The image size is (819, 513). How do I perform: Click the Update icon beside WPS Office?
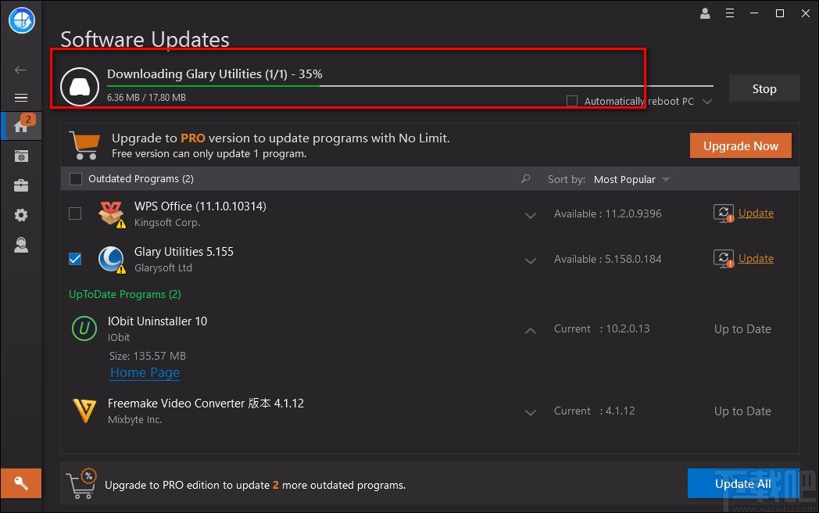point(724,213)
